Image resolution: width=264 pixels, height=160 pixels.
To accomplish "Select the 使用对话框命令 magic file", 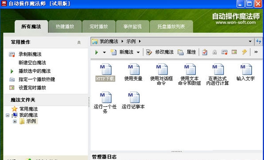I will [161, 74].
